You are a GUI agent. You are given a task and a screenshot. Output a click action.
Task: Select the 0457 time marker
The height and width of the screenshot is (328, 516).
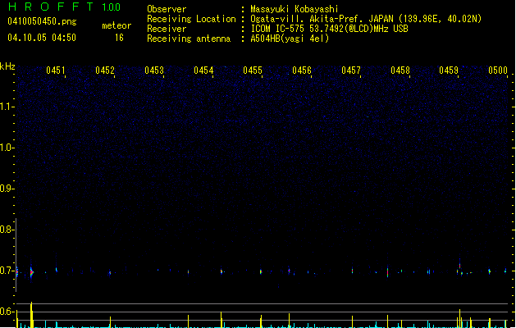pos(351,71)
